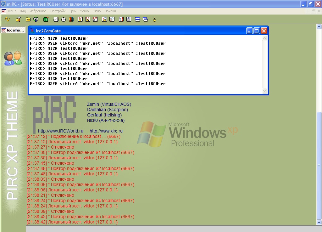
Task: Click the Connect lightning bolt toolbar icon
Action: pyautogui.click(x=7, y=19)
